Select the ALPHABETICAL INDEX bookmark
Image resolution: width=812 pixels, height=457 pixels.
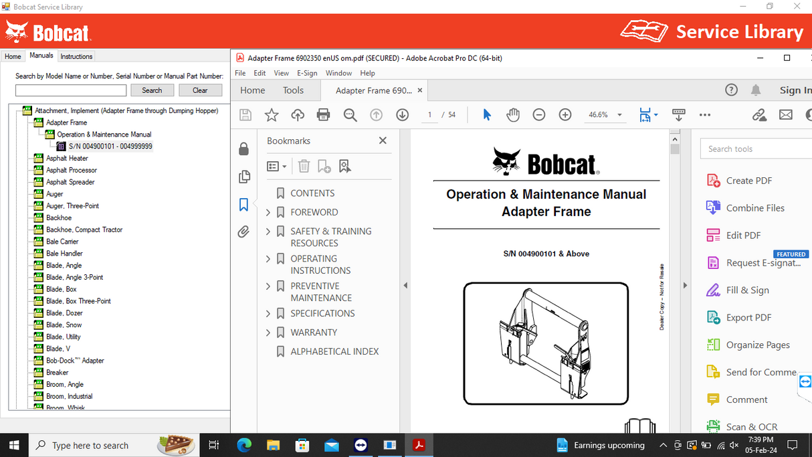pyautogui.click(x=334, y=351)
